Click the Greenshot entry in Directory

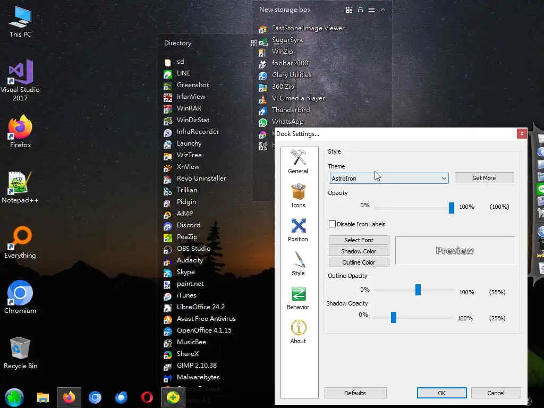[186, 85]
